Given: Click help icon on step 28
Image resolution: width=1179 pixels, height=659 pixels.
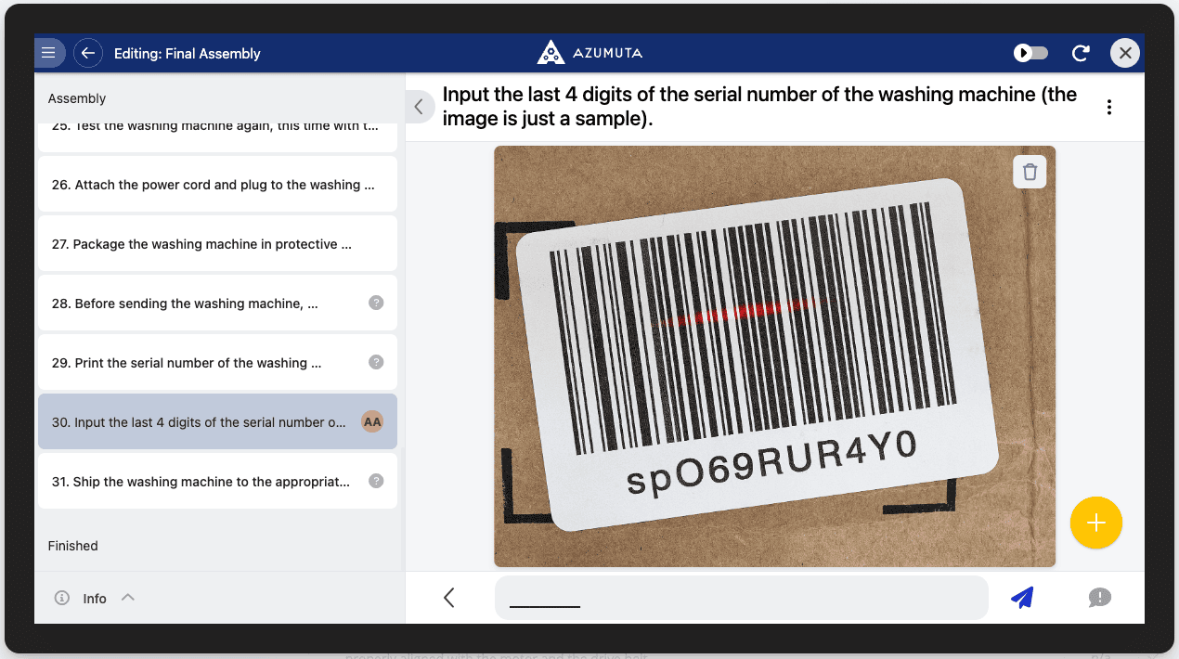Looking at the screenshot, I should tap(376, 303).
